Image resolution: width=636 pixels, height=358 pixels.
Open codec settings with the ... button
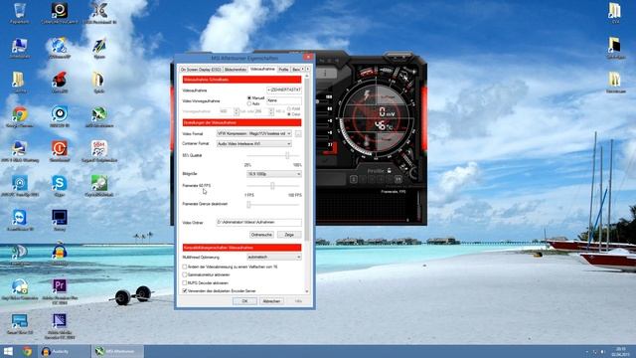(x=298, y=133)
